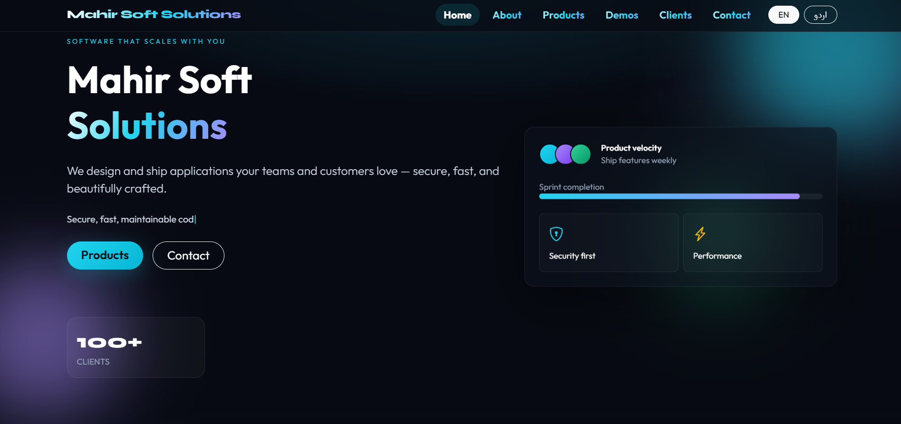This screenshot has width=901, height=424.
Task: Click the 'Sprint completion' label
Action: coord(572,187)
